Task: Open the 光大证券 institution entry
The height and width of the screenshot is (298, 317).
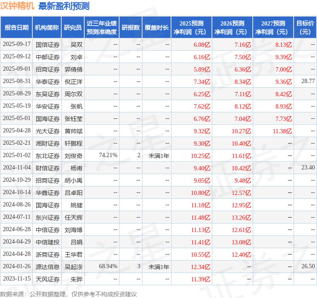Action: coord(48,131)
